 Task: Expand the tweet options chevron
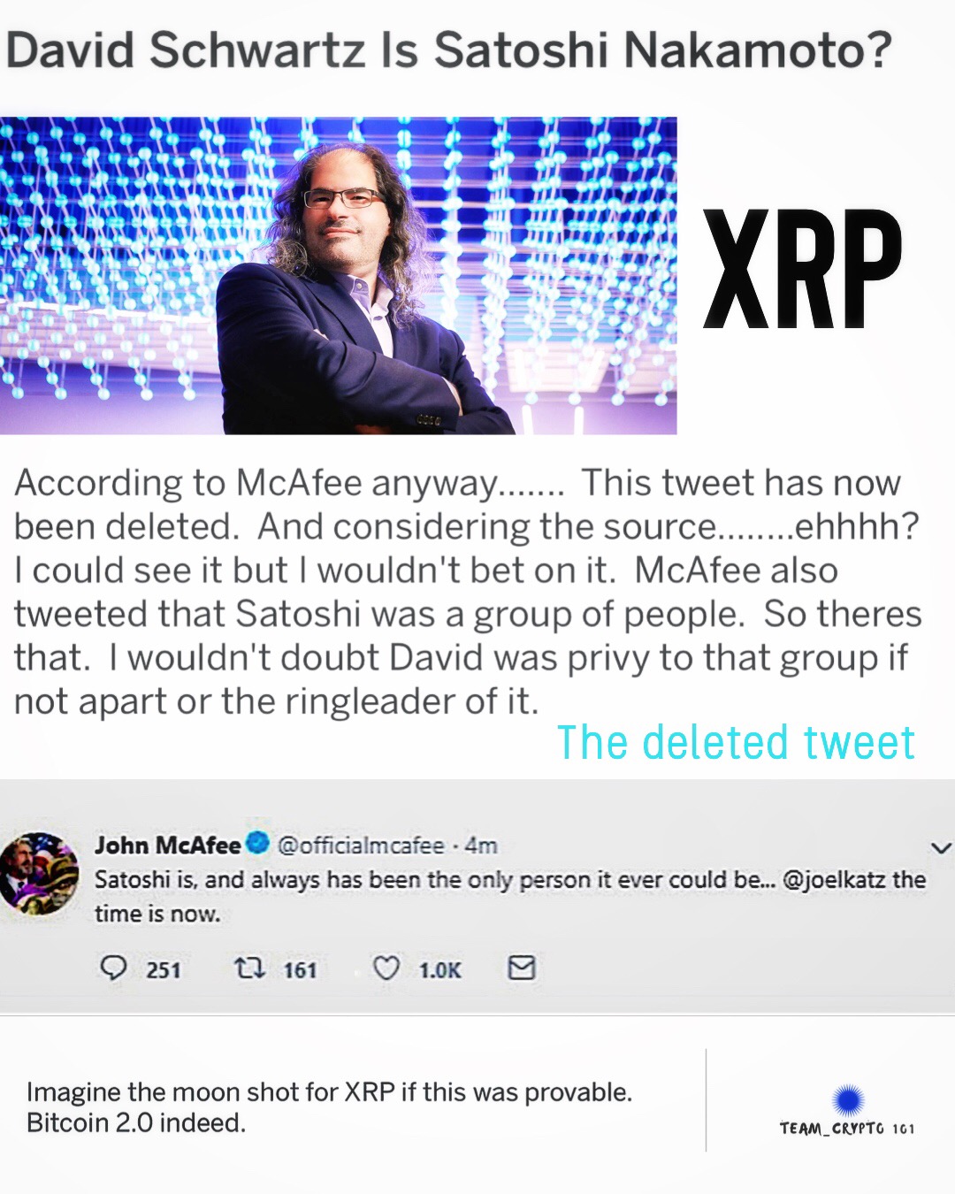point(941,848)
